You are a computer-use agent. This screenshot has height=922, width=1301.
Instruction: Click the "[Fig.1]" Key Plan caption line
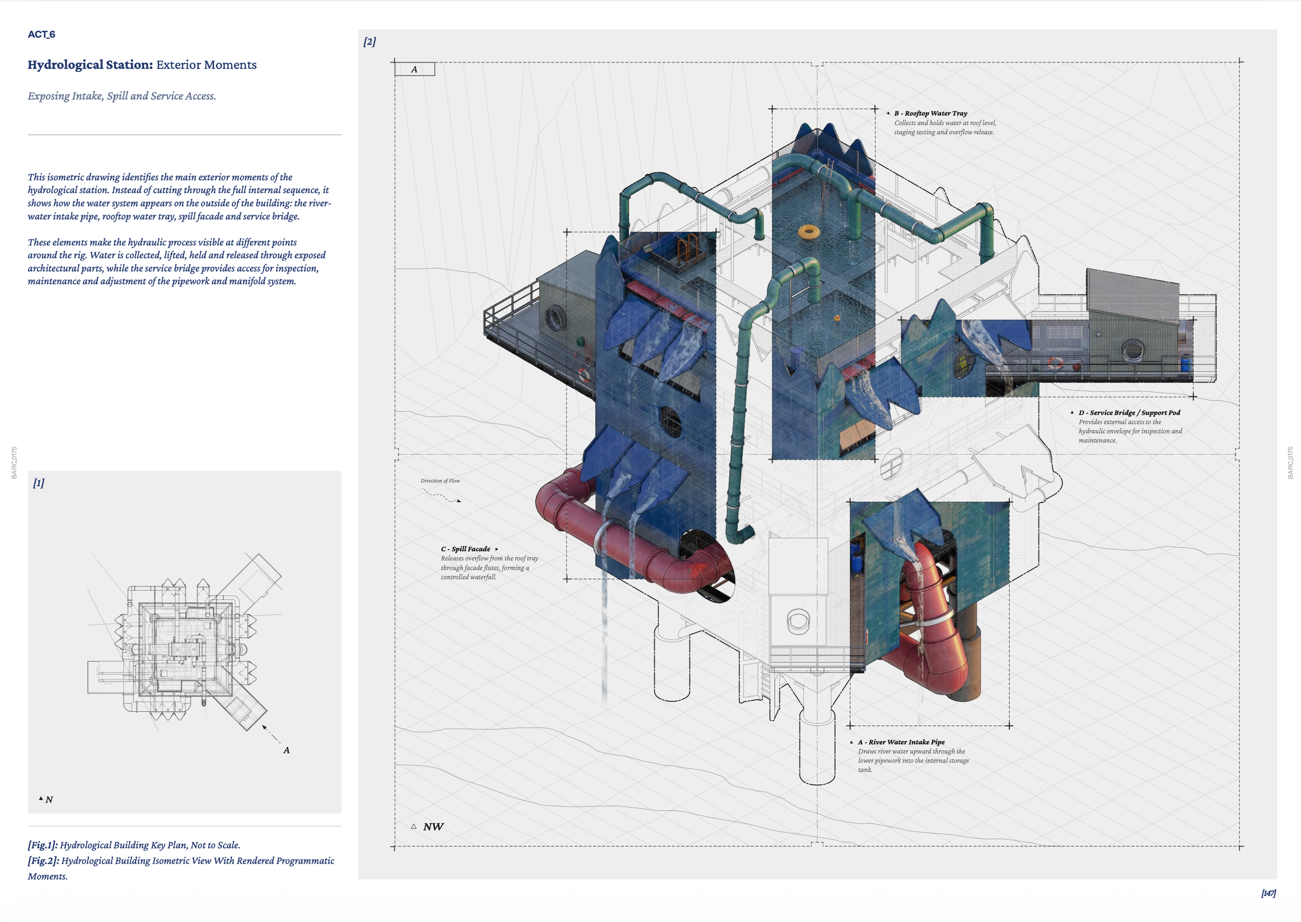click(134, 845)
